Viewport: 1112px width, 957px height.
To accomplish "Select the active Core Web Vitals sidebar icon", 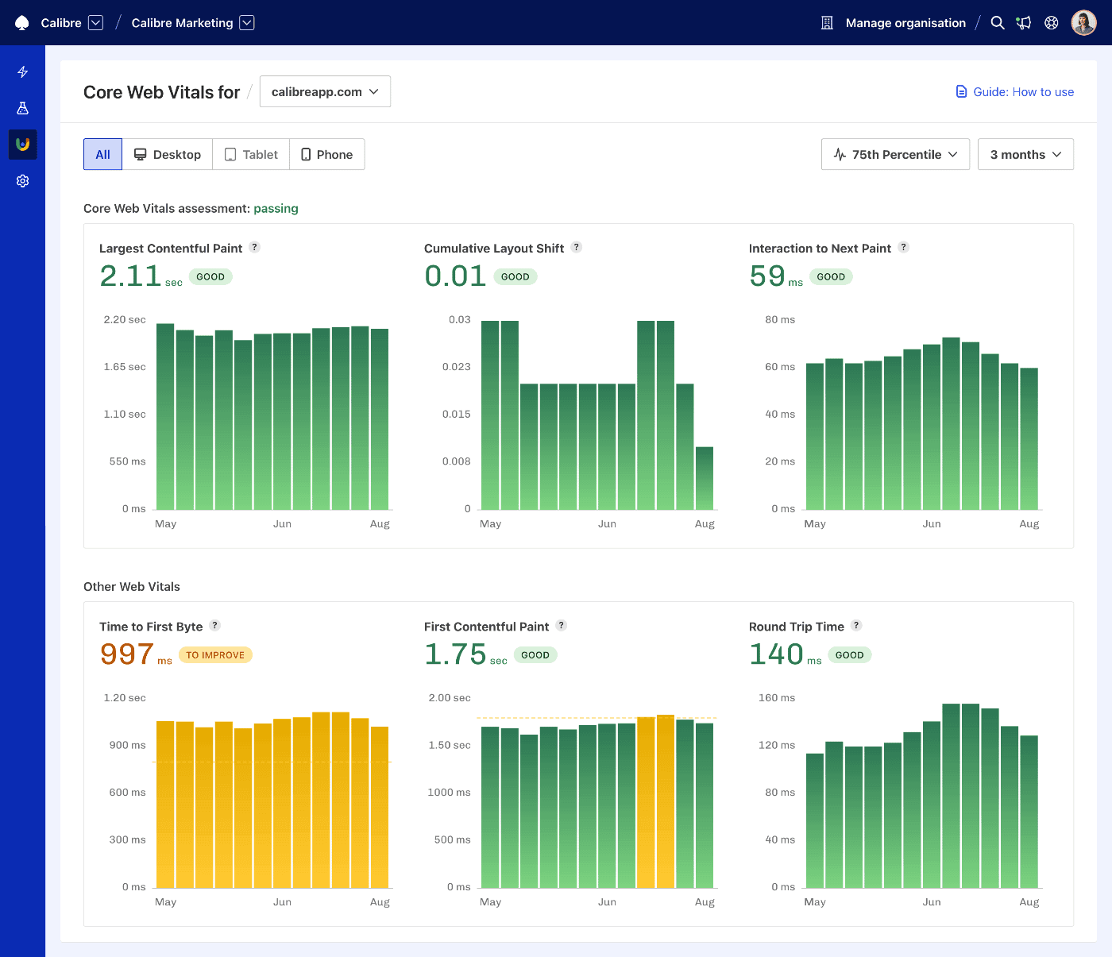I will [x=22, y=145].
